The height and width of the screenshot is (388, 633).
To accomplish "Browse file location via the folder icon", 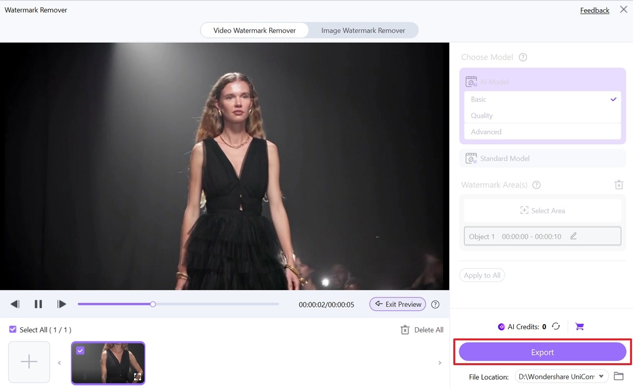I will [x=619, y=376].
